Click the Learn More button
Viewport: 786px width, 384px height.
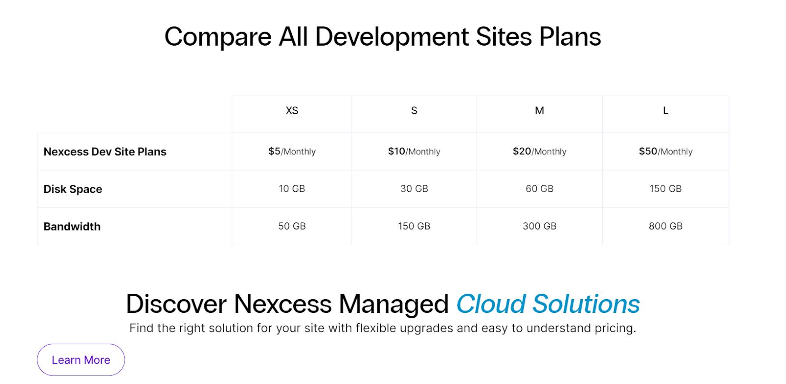point(81,359)
